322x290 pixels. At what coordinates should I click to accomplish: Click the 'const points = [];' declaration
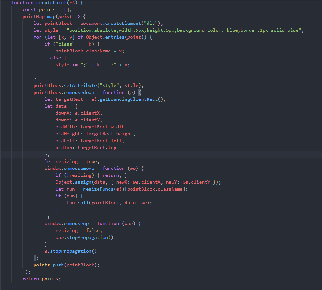click(x=47, y=10)
